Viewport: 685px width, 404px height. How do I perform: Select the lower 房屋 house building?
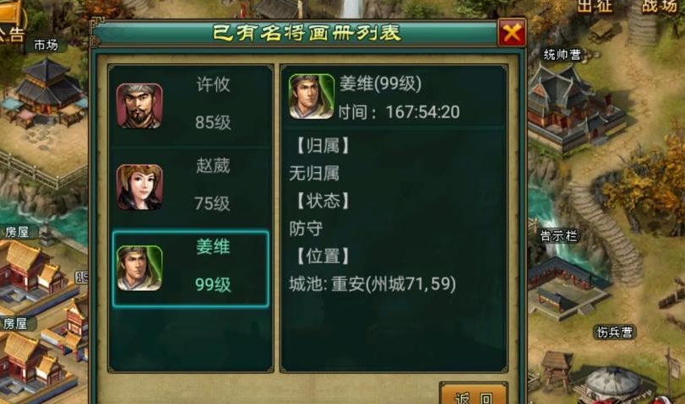pyautogui.click(x=14, y=323)
